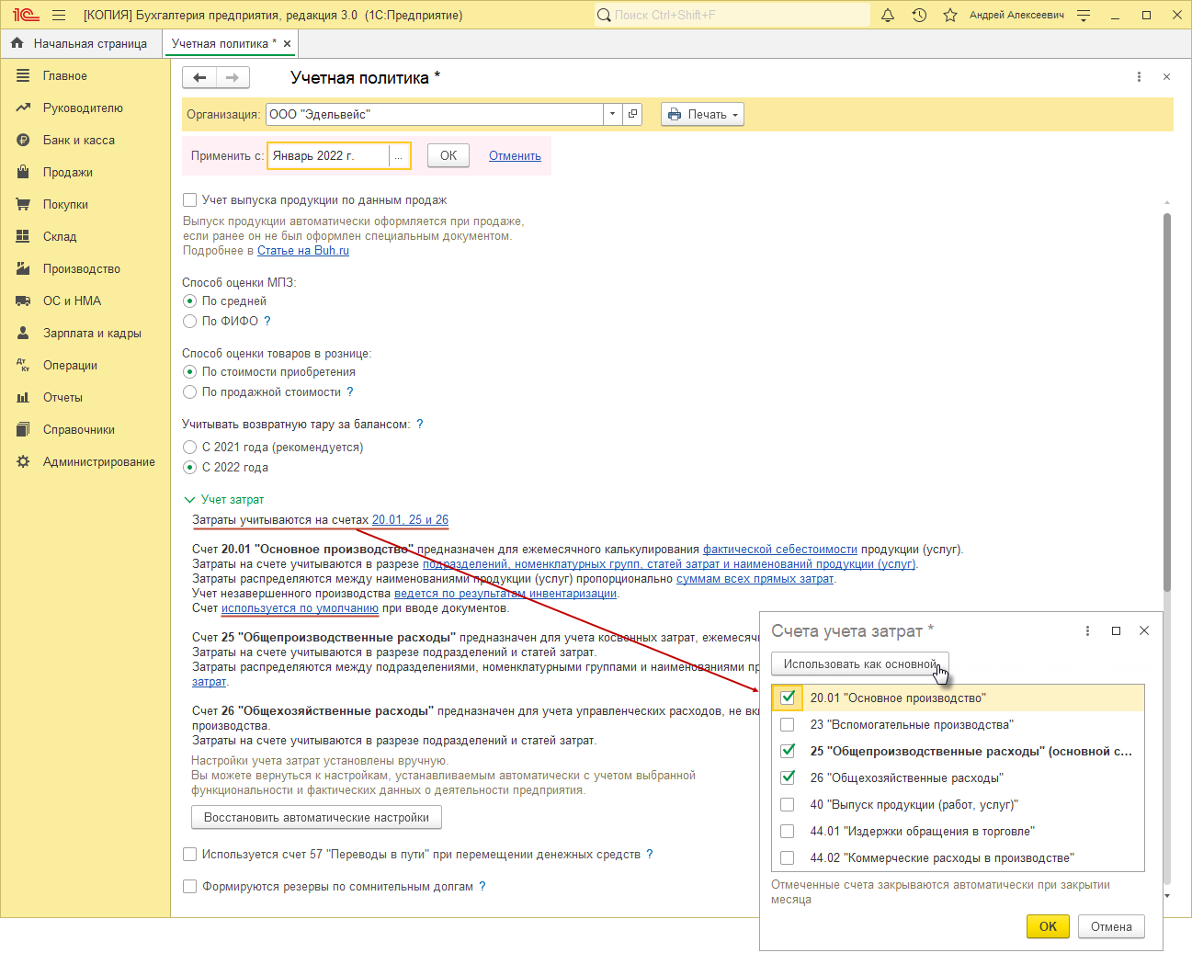
Task: Open help next to возвратную тару за балансом
Action: click(420, 424)
